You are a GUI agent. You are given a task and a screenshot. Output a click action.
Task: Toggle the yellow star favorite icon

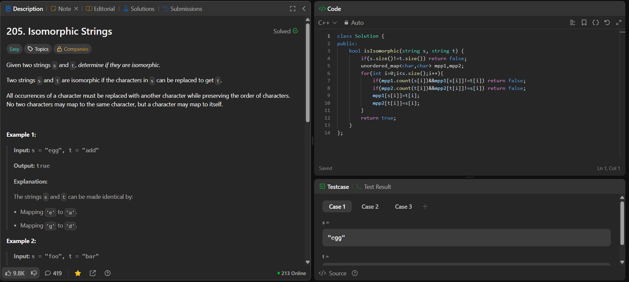[x=78, y=273]
